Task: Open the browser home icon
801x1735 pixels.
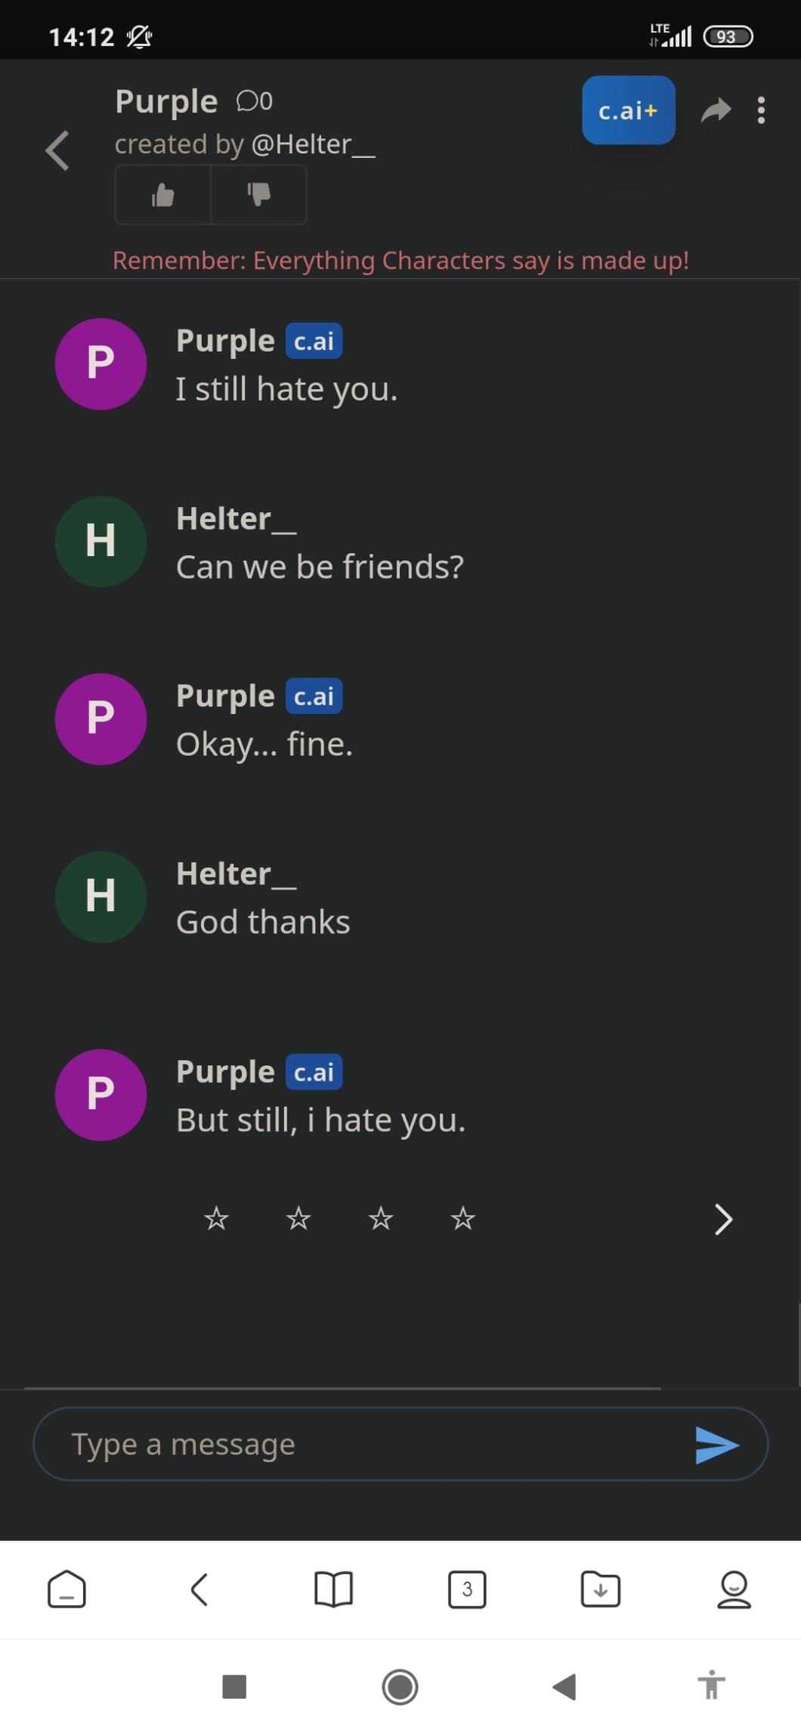Action: tap(66, 1589)
